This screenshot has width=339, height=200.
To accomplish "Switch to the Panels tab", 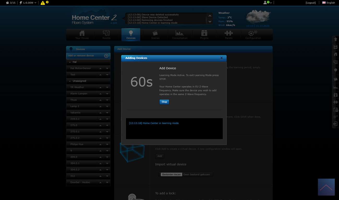I will point(229,35).
